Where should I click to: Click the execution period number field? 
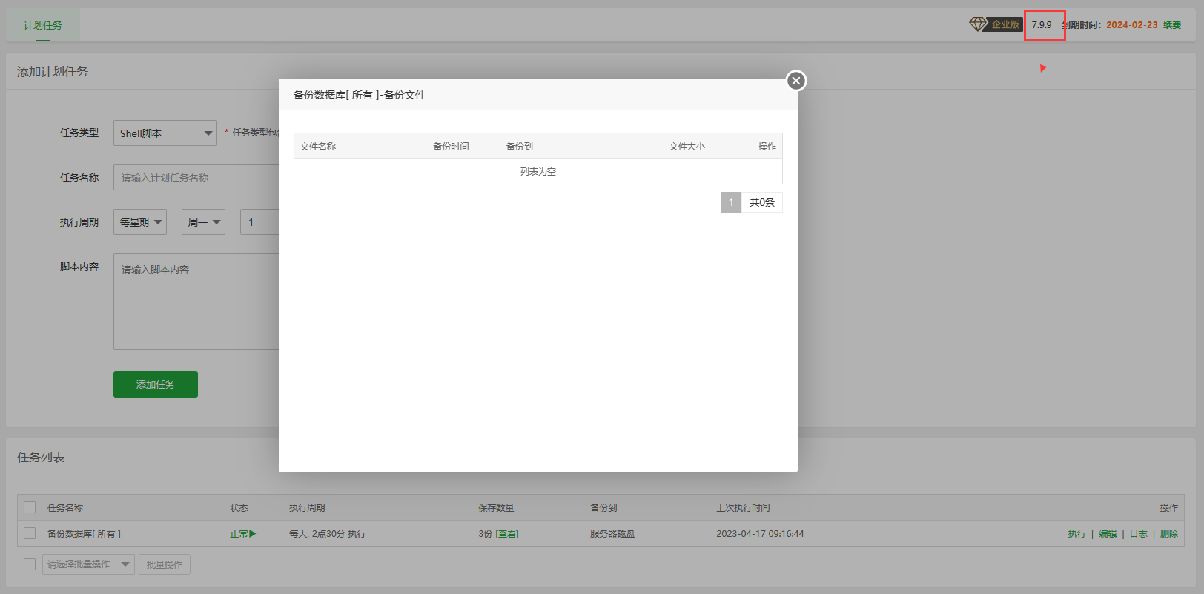259,222
